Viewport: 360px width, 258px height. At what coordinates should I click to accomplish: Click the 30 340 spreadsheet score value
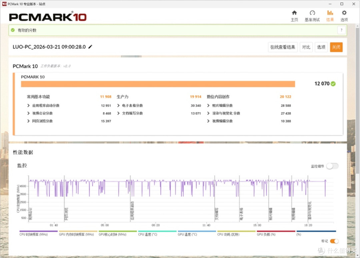pos(196,106)
